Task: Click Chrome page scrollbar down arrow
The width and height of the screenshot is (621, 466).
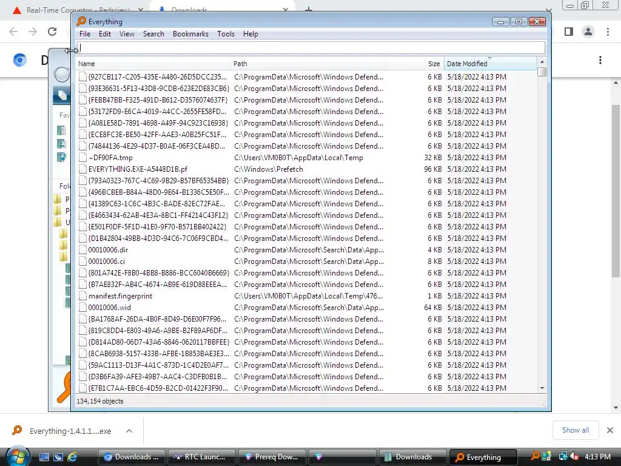Action: click(616, 408)
